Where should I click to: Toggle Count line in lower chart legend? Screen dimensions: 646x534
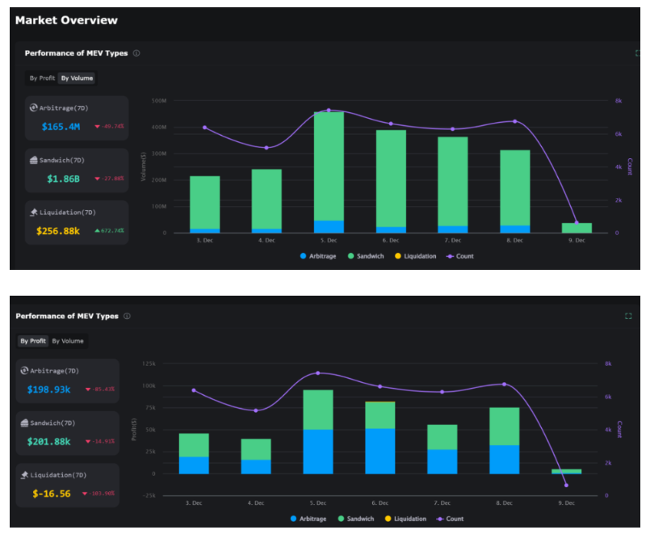(x=450, y=519)
